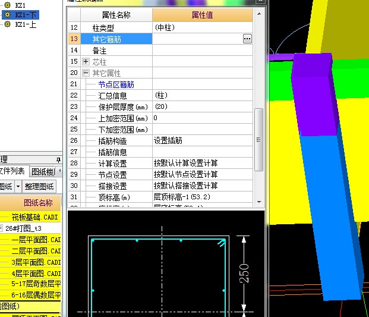This screenshot has height=317, width=369.
Task: Collapse the 26#打图_t3 drawing group
Action: click(x=1, y=228)
